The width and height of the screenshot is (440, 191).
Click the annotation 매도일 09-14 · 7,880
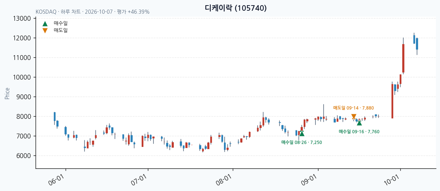coord(354,108)
